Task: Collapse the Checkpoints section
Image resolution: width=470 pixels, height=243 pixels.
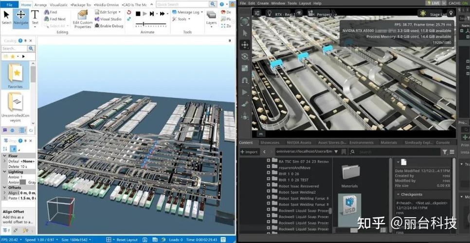Action: (398, 194)
